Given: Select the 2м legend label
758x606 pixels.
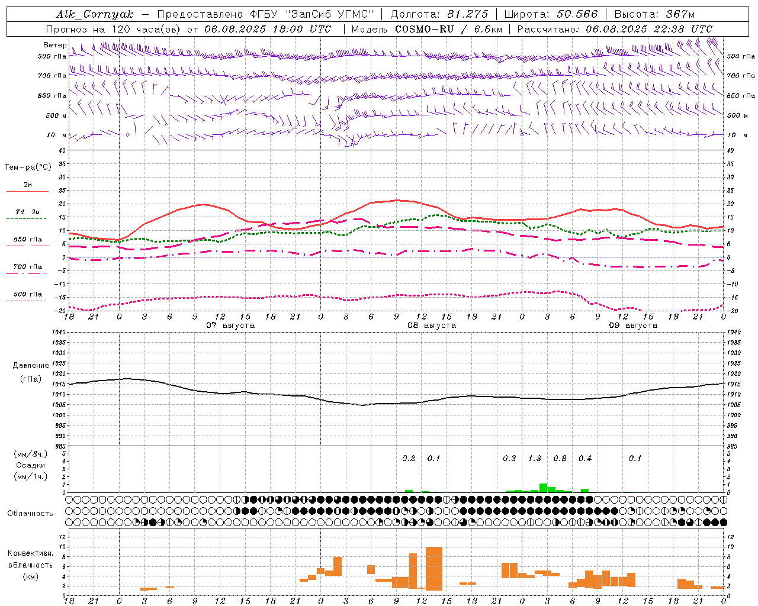Looking at the screenshot, I should (28, 185).
